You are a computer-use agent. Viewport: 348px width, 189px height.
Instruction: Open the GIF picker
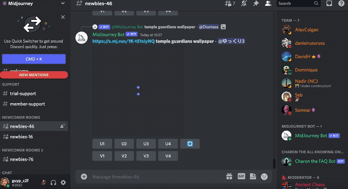click(x=241, y=176)
